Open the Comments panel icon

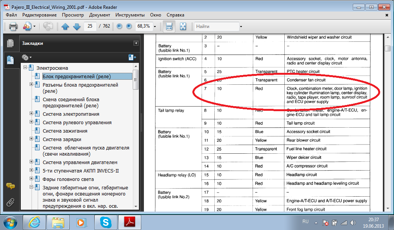[10, 186]
